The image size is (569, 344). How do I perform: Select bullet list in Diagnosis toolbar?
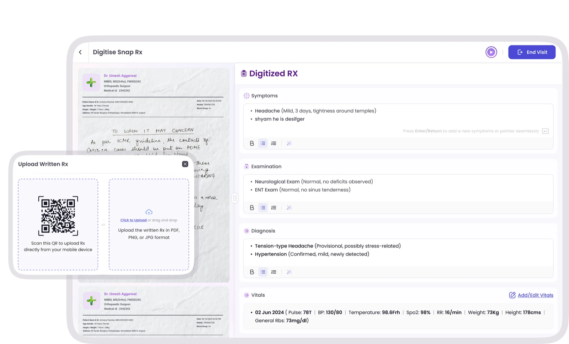263,272
